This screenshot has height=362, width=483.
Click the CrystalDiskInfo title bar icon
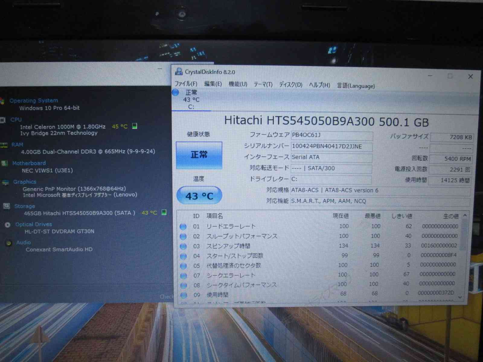pos(179,71)
